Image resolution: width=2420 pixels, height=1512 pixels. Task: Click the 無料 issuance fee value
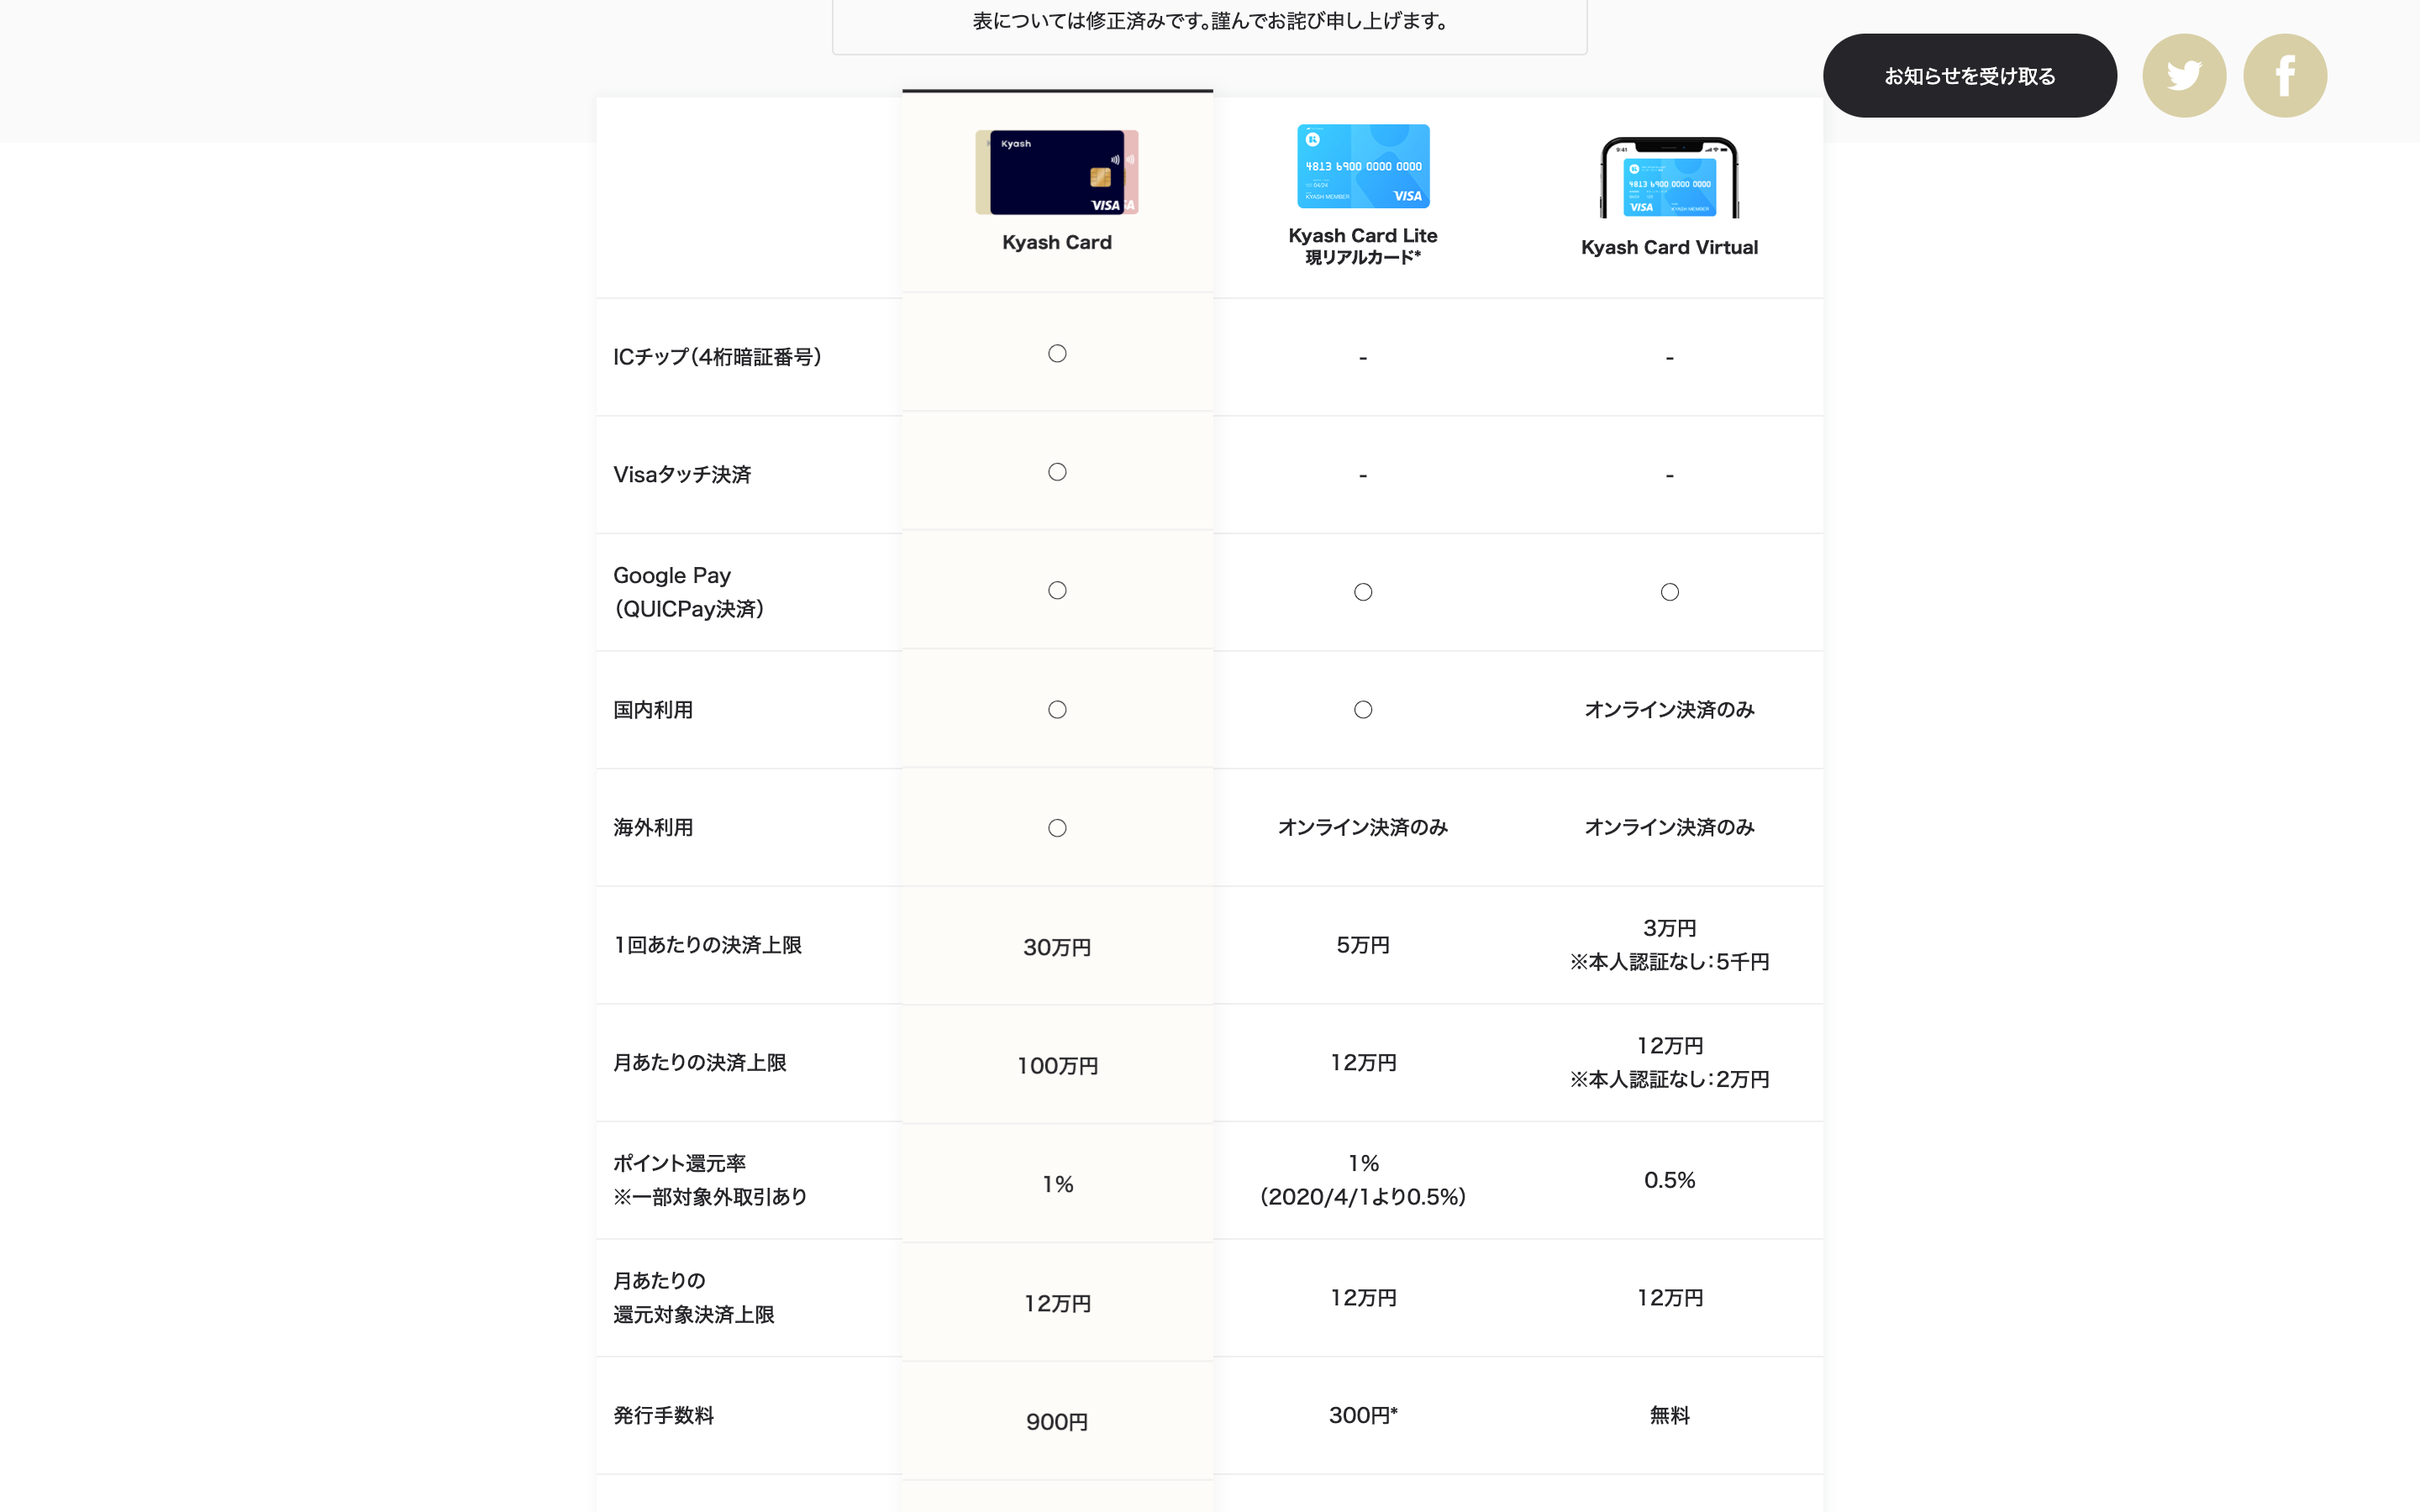pos(1669,1416)
